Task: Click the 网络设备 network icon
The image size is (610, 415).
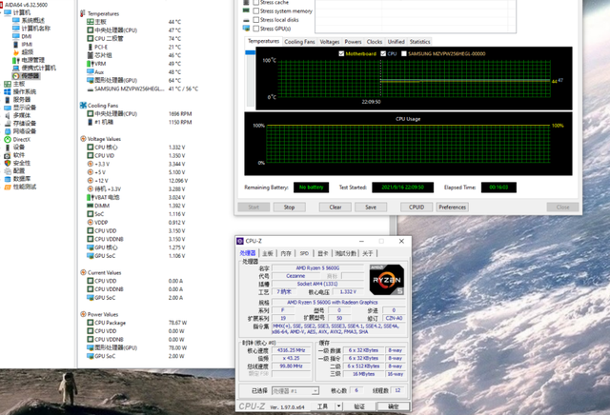Action: tap(8, 131)
